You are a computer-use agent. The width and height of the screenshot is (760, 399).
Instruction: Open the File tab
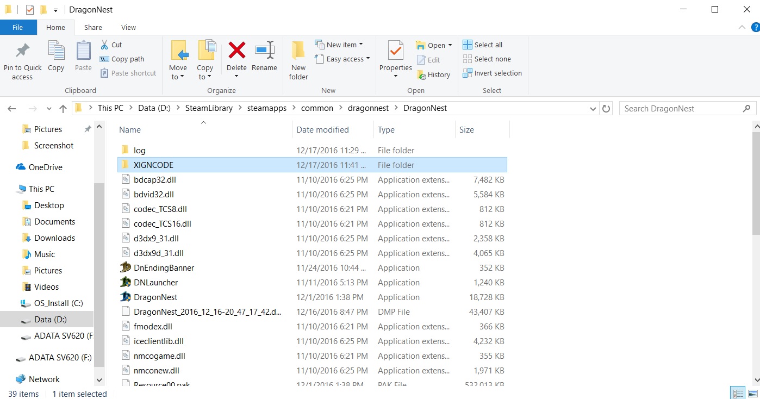tap(18, 27)
